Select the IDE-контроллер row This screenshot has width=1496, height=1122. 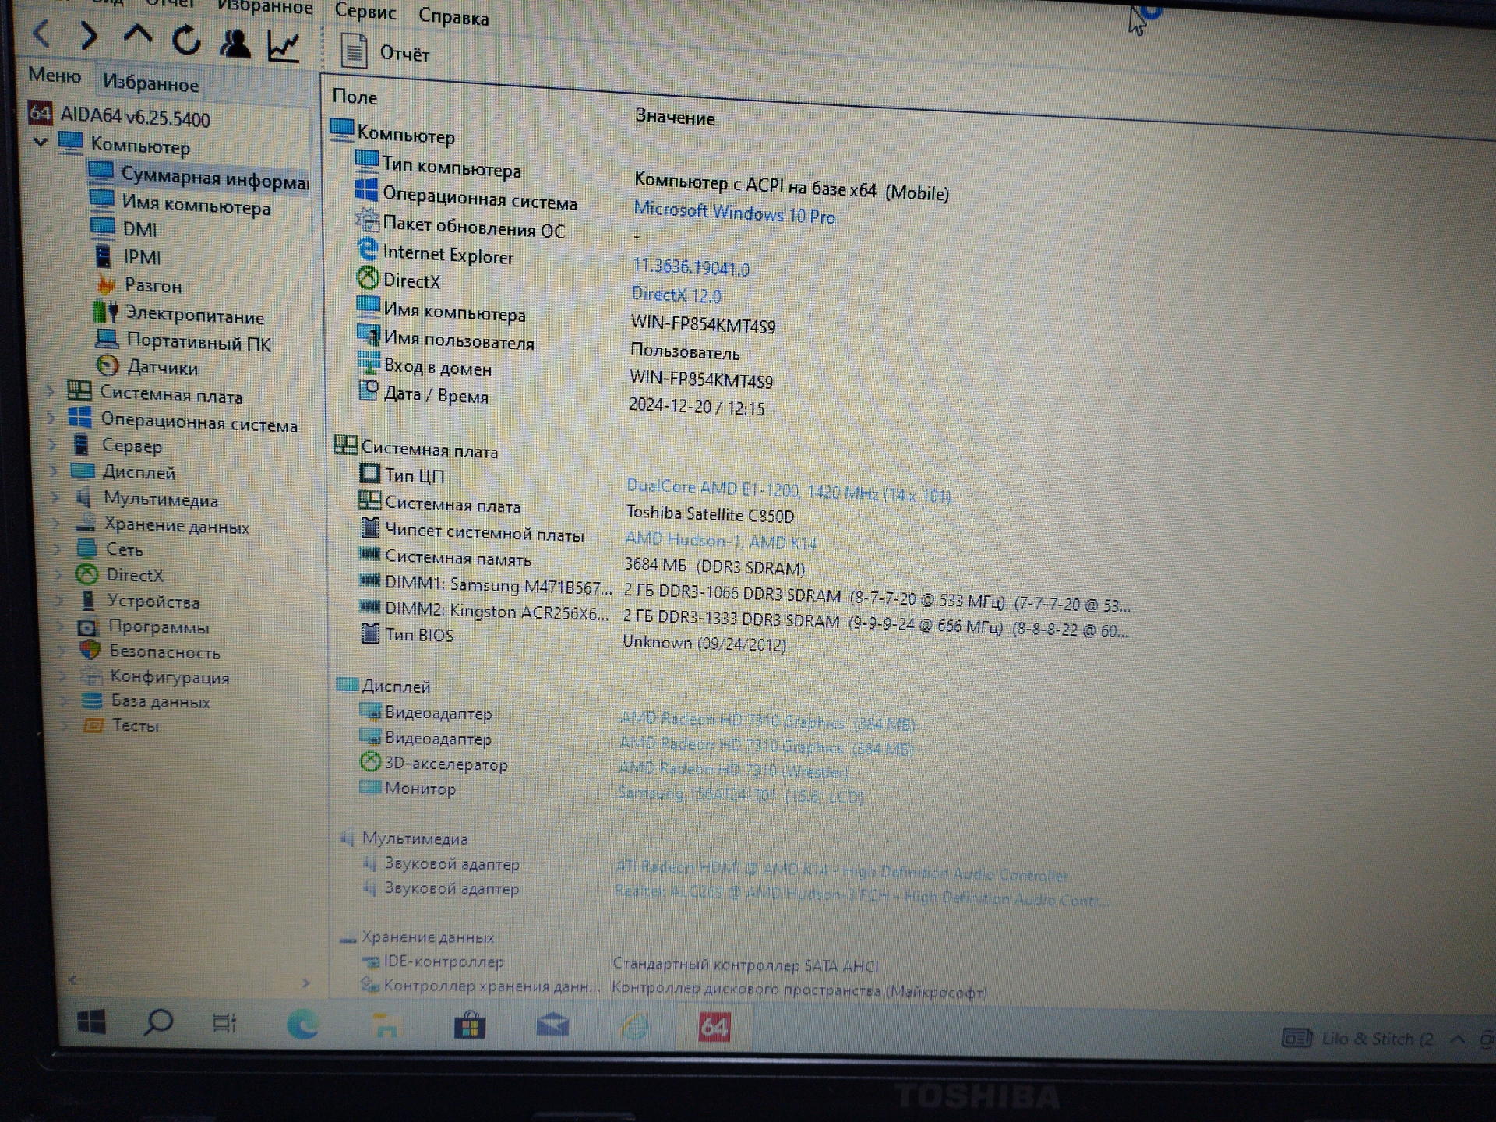(x=619, y=964)
